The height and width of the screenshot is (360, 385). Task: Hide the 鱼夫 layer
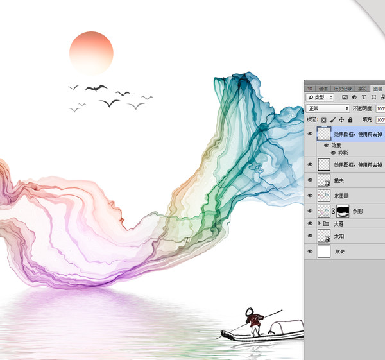pyautogui.click(x=311, y=180)
